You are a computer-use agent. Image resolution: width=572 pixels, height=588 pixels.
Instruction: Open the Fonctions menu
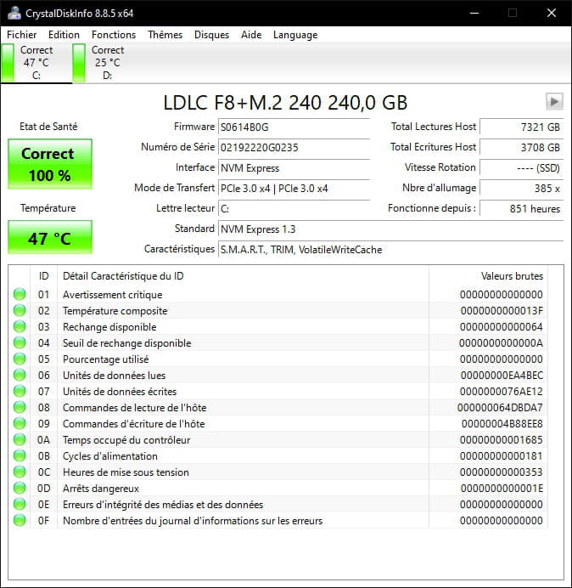click(114, 35)
